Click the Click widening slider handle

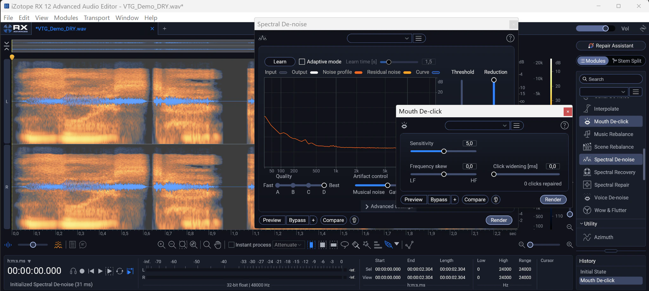pyautogui.click(x=494, y=174)
